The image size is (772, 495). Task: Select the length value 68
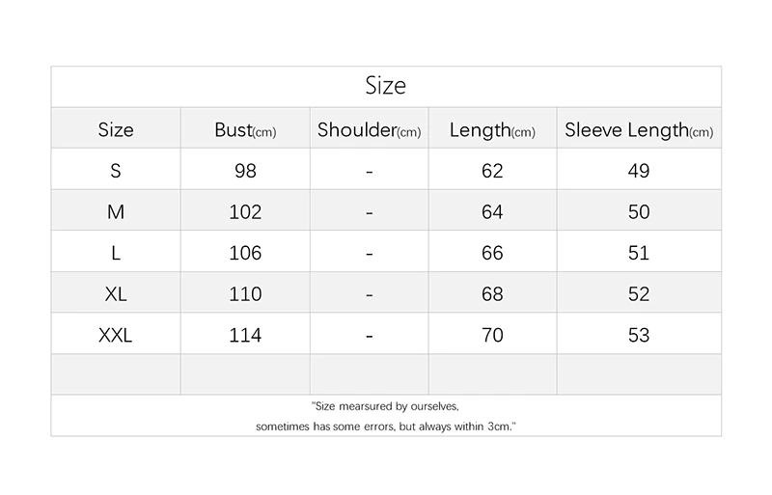[492, 293]
